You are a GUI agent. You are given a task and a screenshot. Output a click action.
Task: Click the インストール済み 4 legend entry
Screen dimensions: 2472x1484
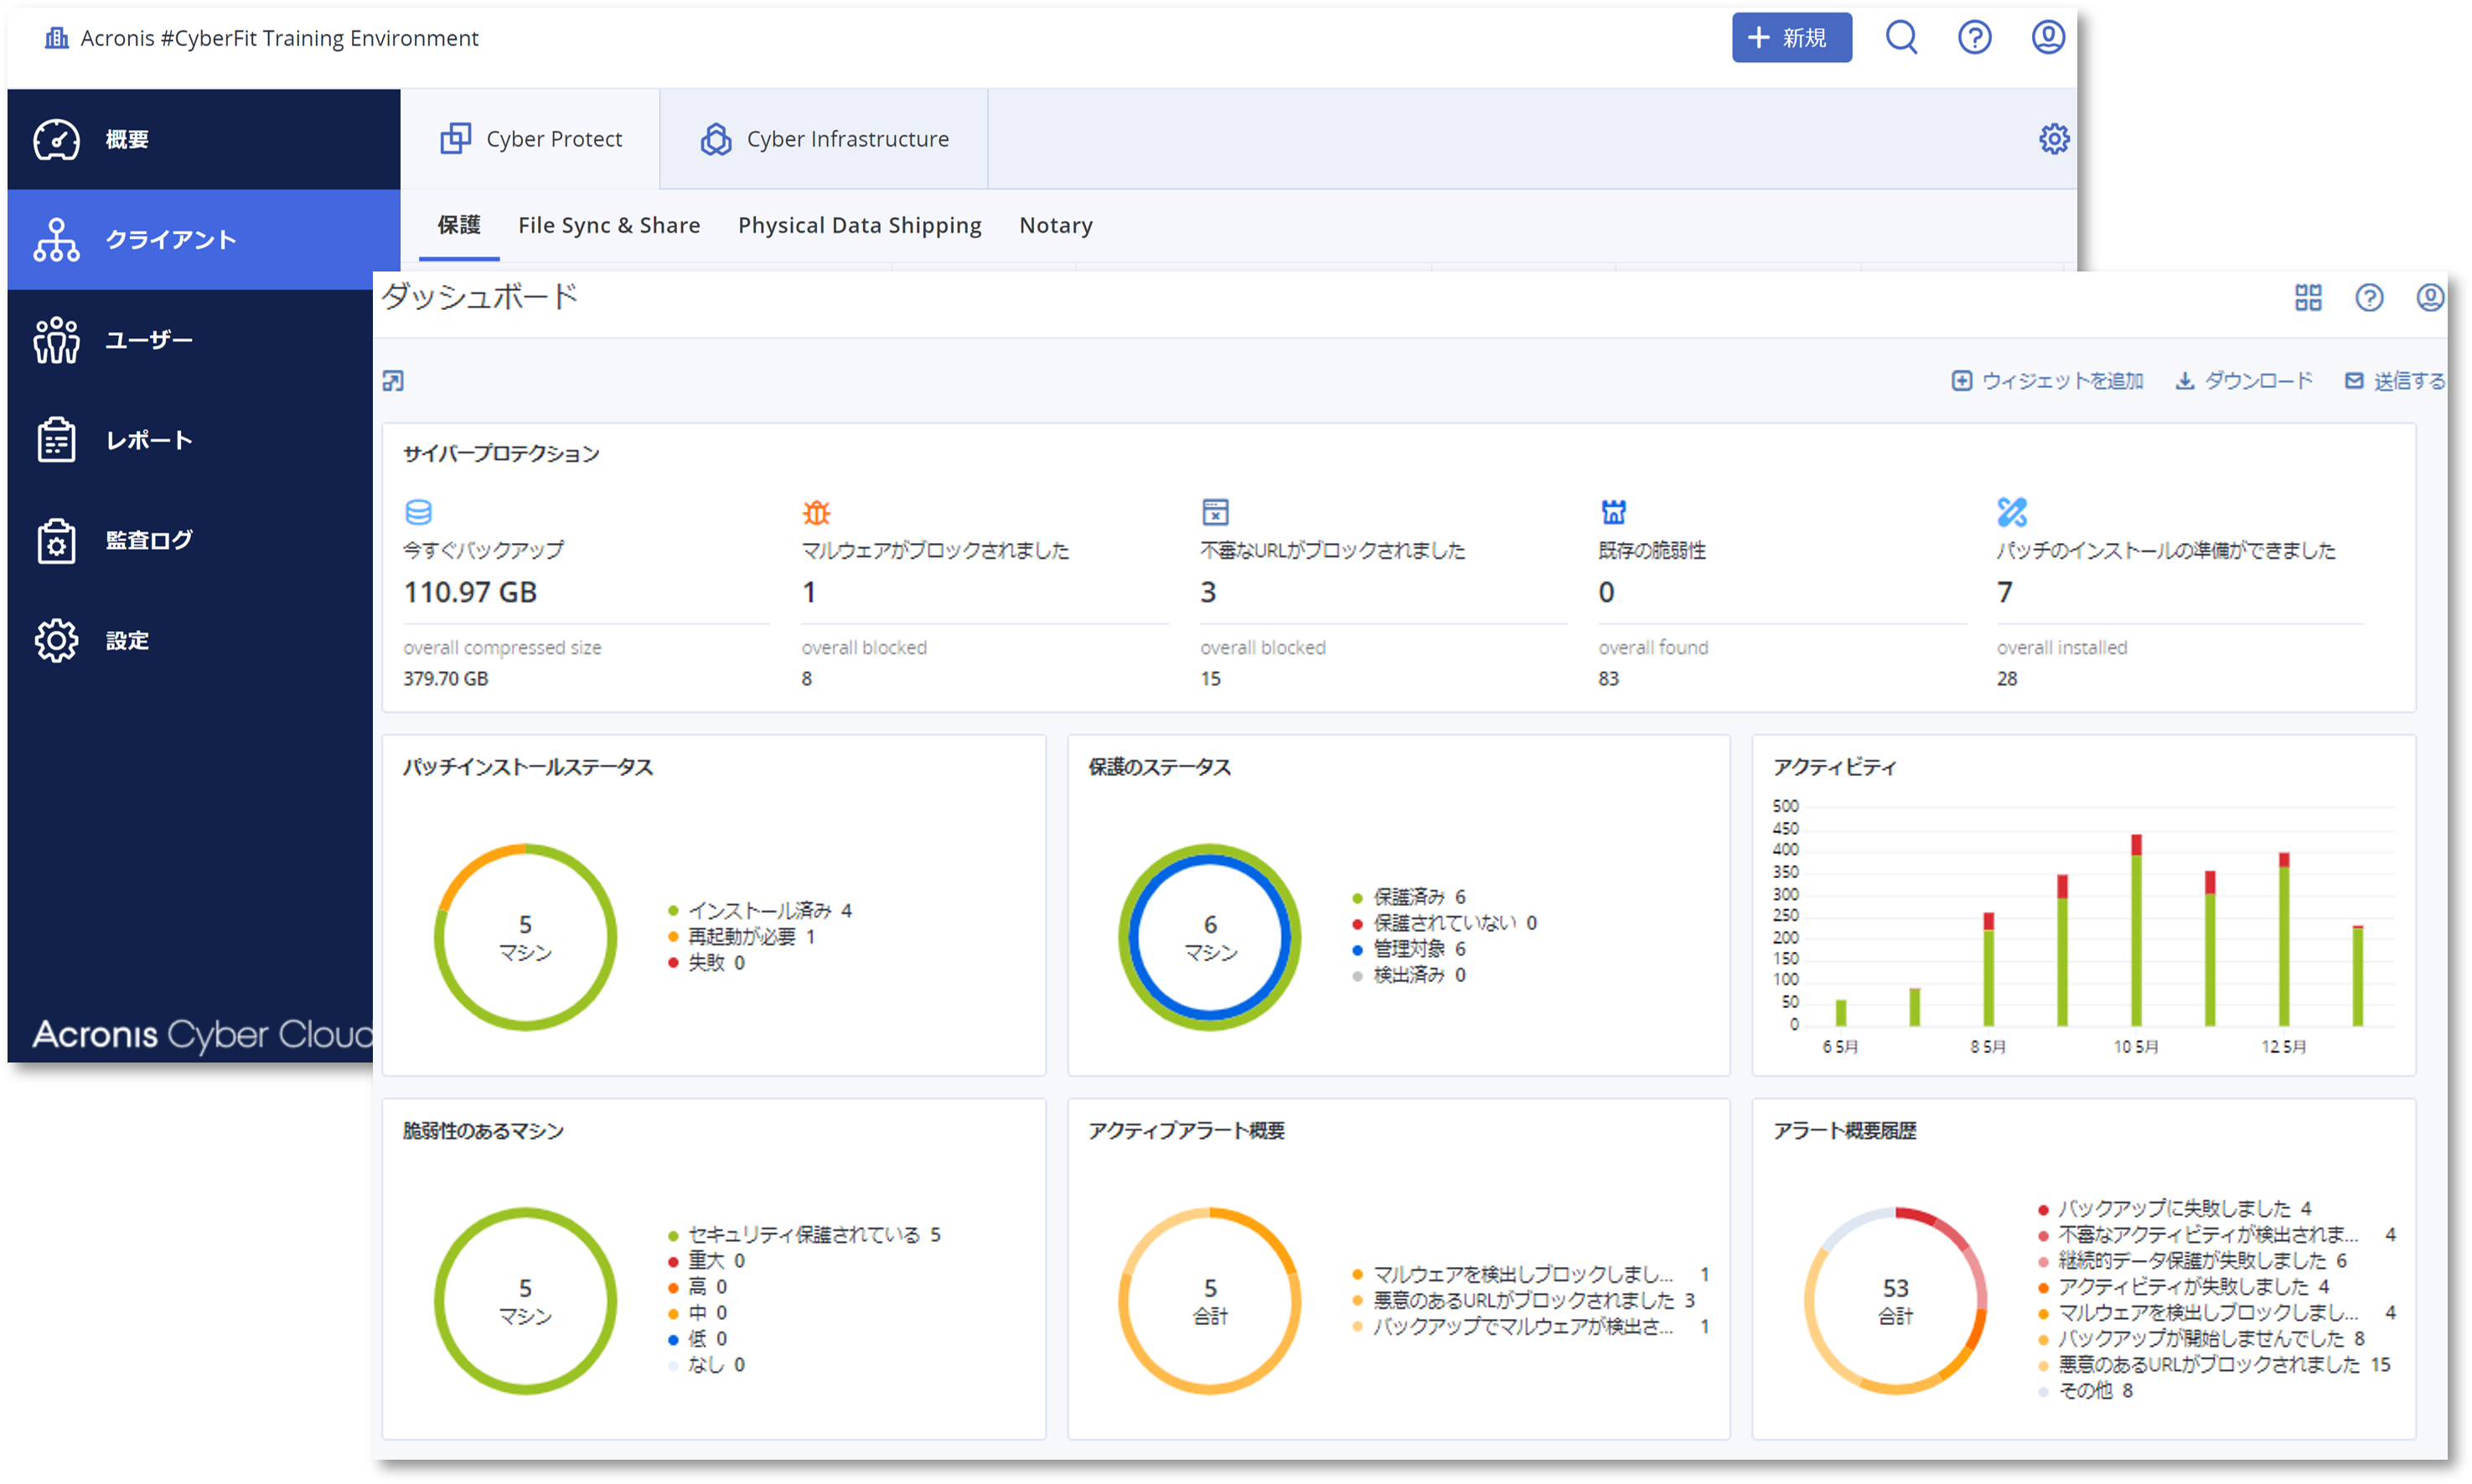tap(760, 910)
